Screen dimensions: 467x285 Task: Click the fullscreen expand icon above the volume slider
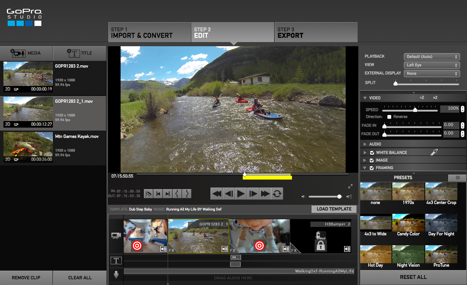(350, 186)
